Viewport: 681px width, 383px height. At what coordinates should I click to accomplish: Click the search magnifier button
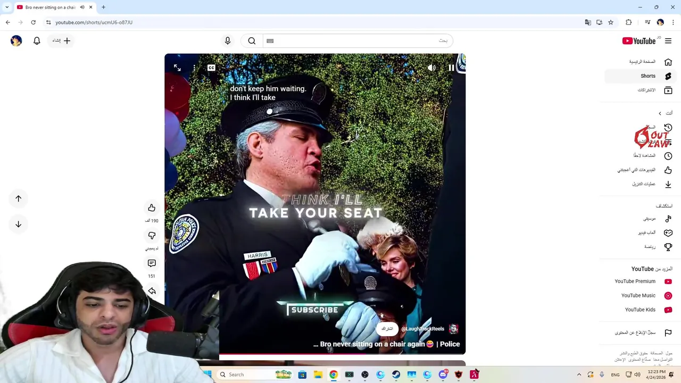tap(252, 40)
